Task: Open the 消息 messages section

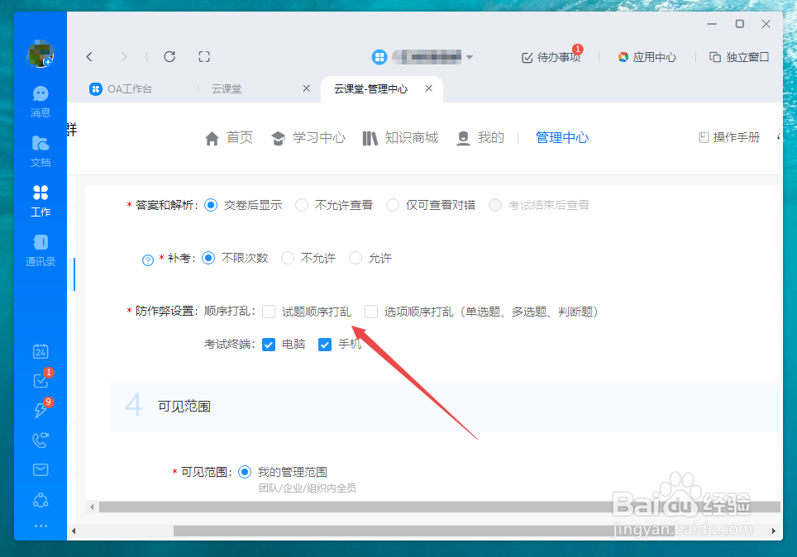Action: (x=41, y=101)
